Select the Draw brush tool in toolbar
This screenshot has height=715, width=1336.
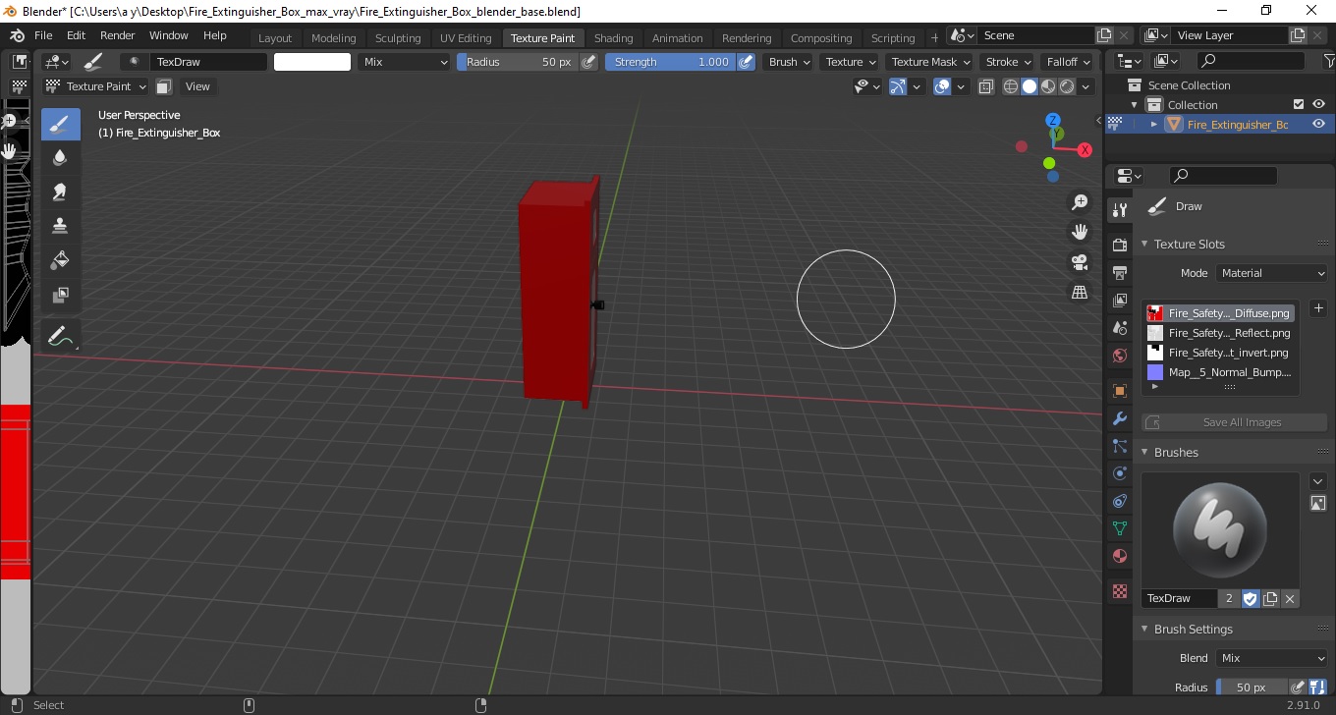(x=60, y=125)
